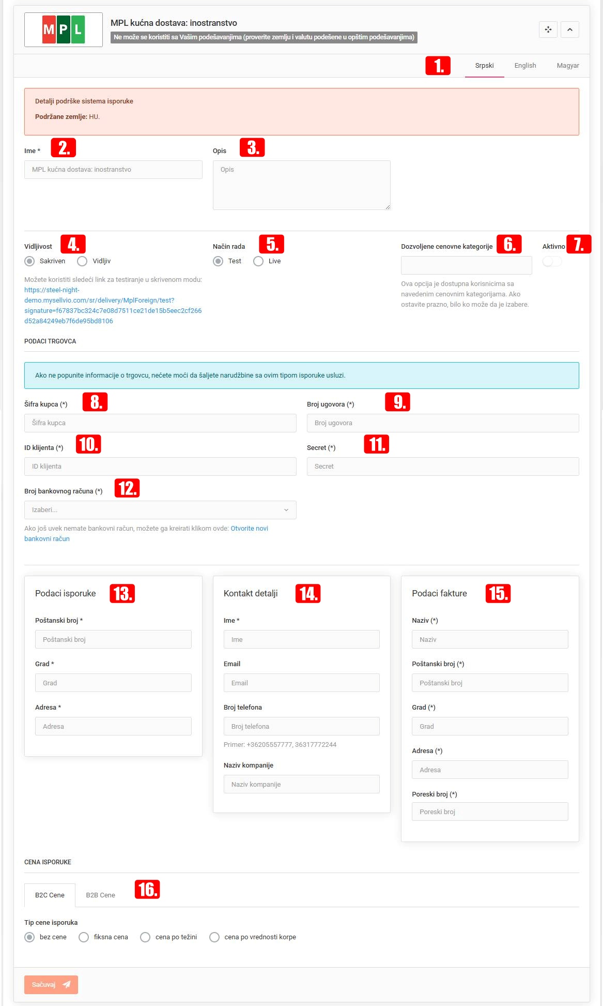Focus the Secret input field

click(443, 467)
